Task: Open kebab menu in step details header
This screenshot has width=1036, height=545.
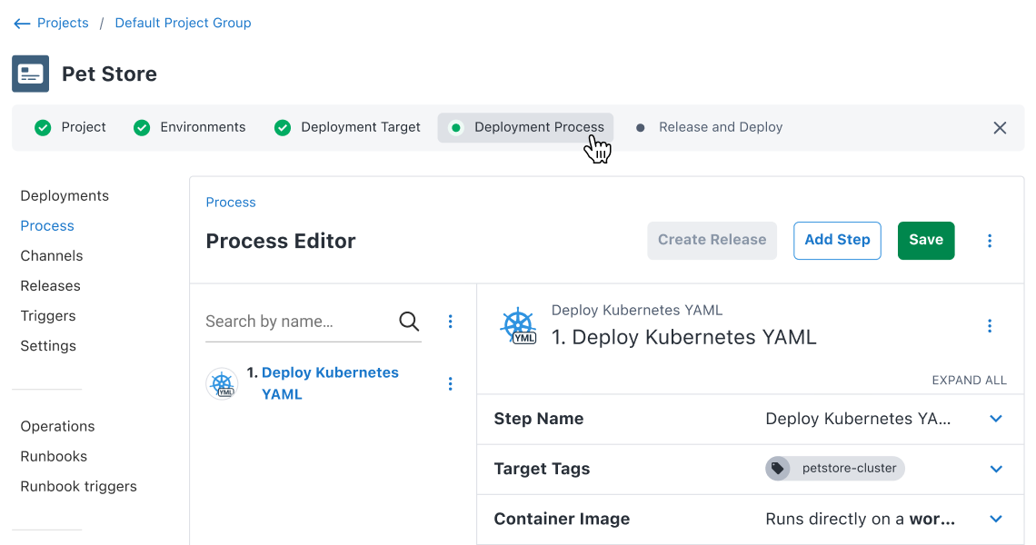Action: coord(989,326)
